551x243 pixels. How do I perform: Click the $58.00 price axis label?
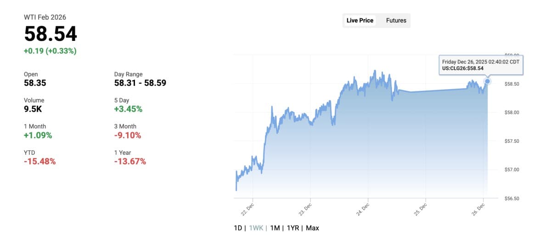[x=512, y=113]
